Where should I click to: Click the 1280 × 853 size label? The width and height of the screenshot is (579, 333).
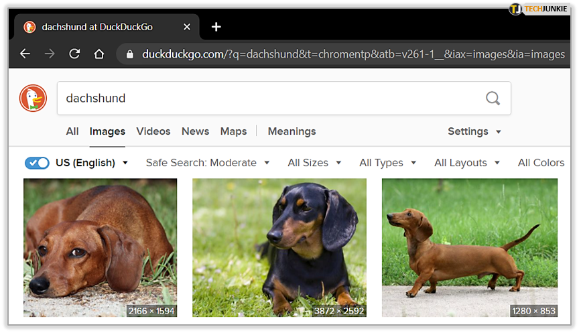pyautogui.click(x=533, y=311)
